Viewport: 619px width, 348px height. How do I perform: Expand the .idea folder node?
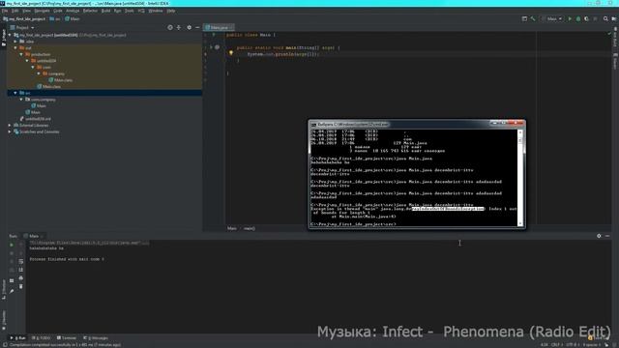pyautogui.click(x=15, y=42)
